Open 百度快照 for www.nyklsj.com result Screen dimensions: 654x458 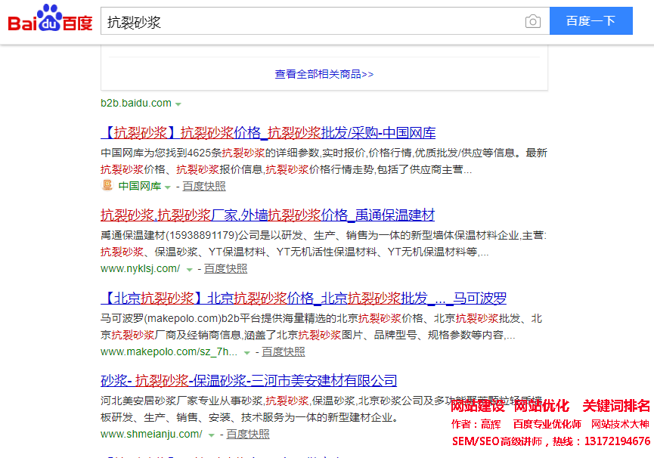[225, 268]
